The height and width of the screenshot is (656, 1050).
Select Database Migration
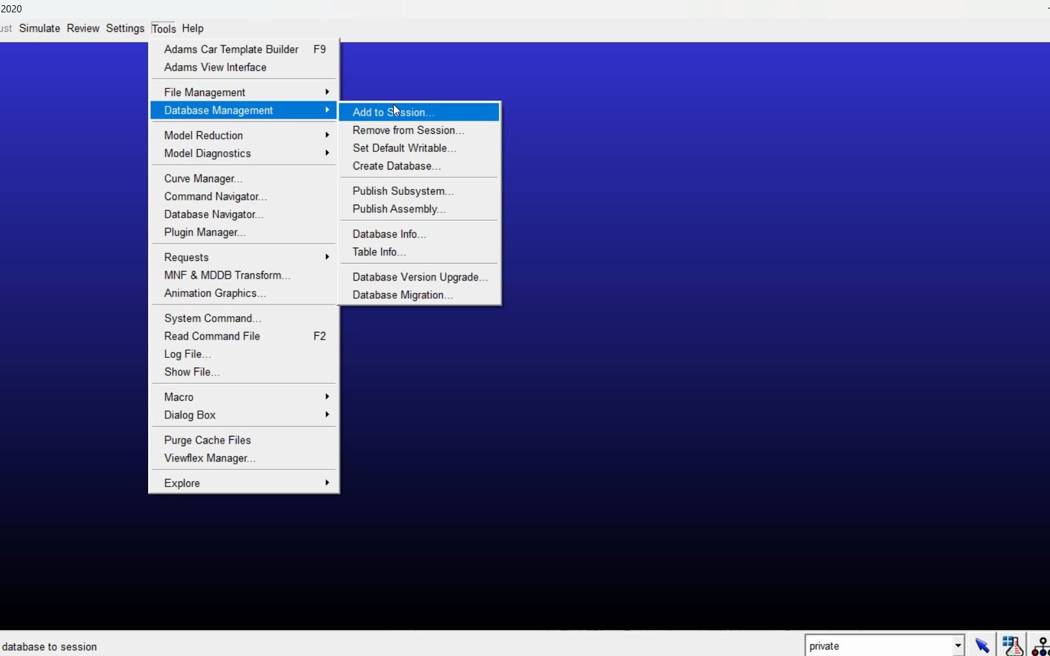[419, 295]
